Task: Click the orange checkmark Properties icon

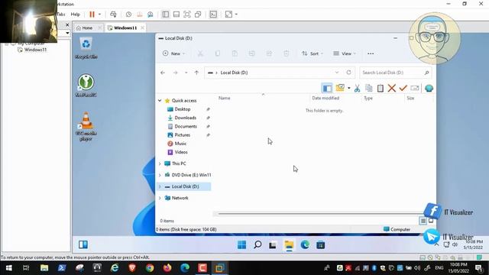Action: click(403, 89)
